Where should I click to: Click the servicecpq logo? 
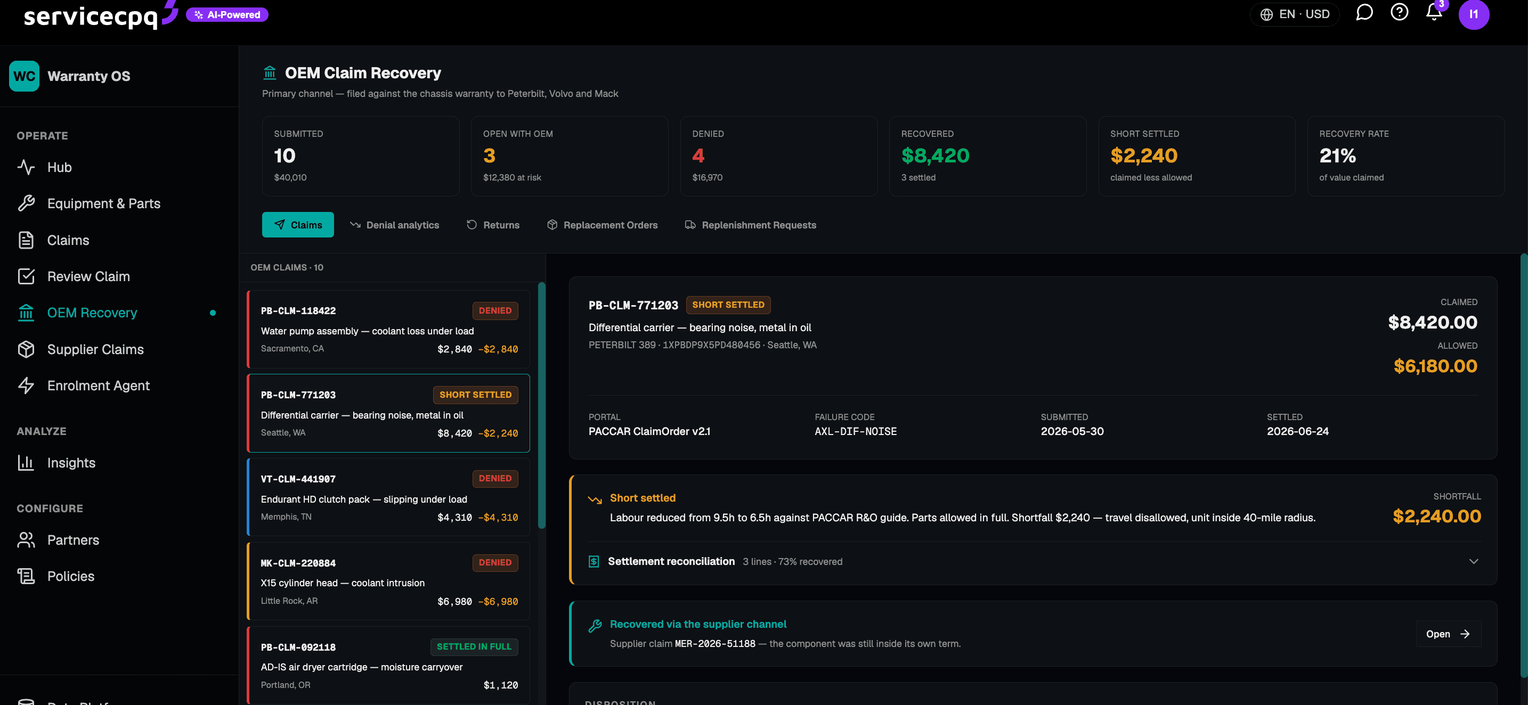coord(101,15)
